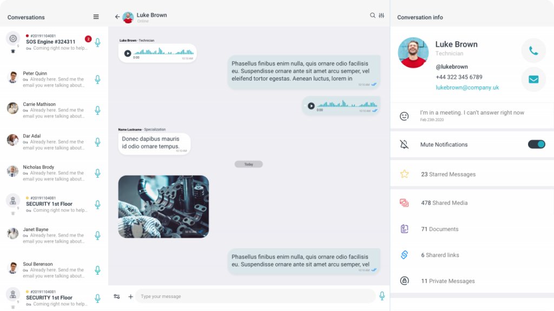Click the microphone icon beside message field

click(x=382, y=296)
